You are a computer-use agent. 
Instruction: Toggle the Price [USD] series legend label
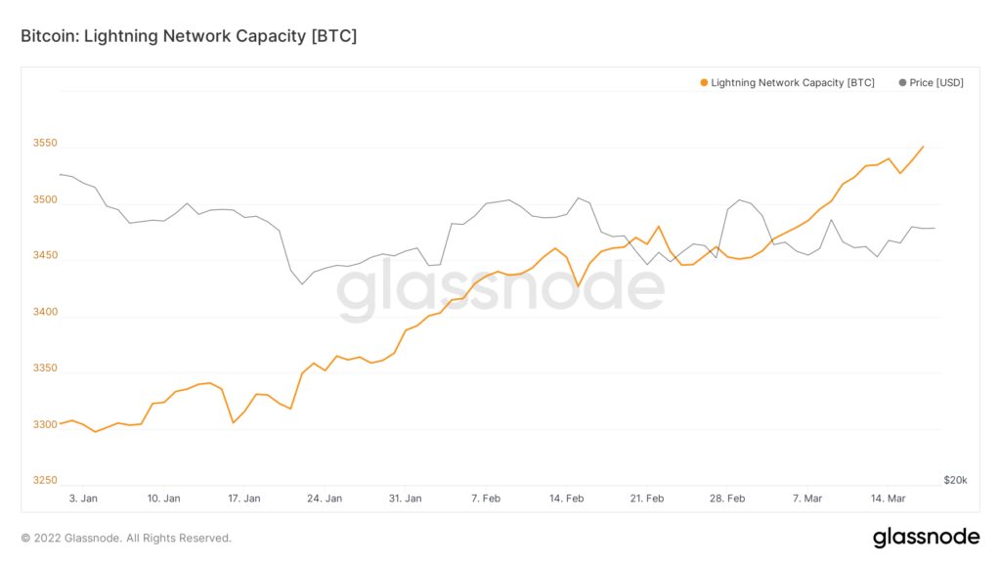(x=936, y=83)
